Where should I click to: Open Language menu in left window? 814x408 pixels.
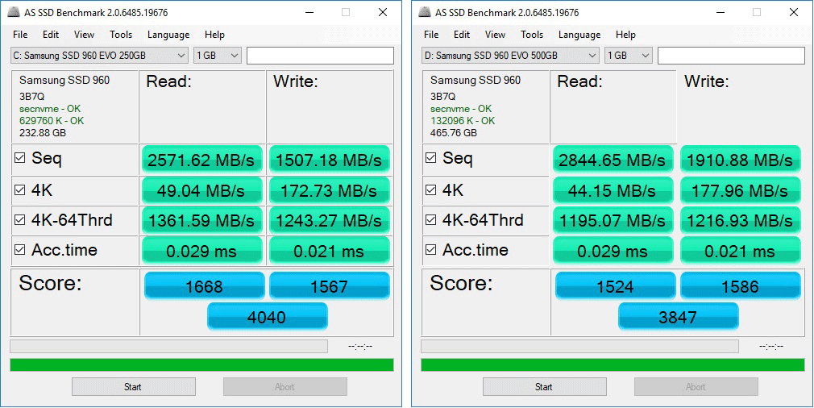[168, 35]
